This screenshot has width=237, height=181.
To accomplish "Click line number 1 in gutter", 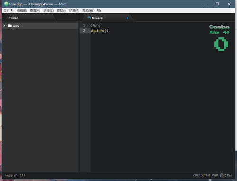I will click(84, 25).
